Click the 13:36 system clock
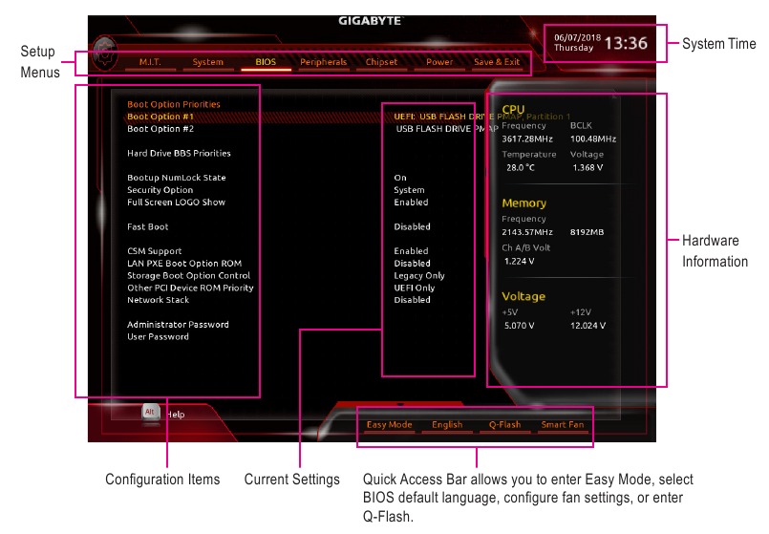This screenshot has width=769, height=534. pyautogui.click(x=626, y=44)
